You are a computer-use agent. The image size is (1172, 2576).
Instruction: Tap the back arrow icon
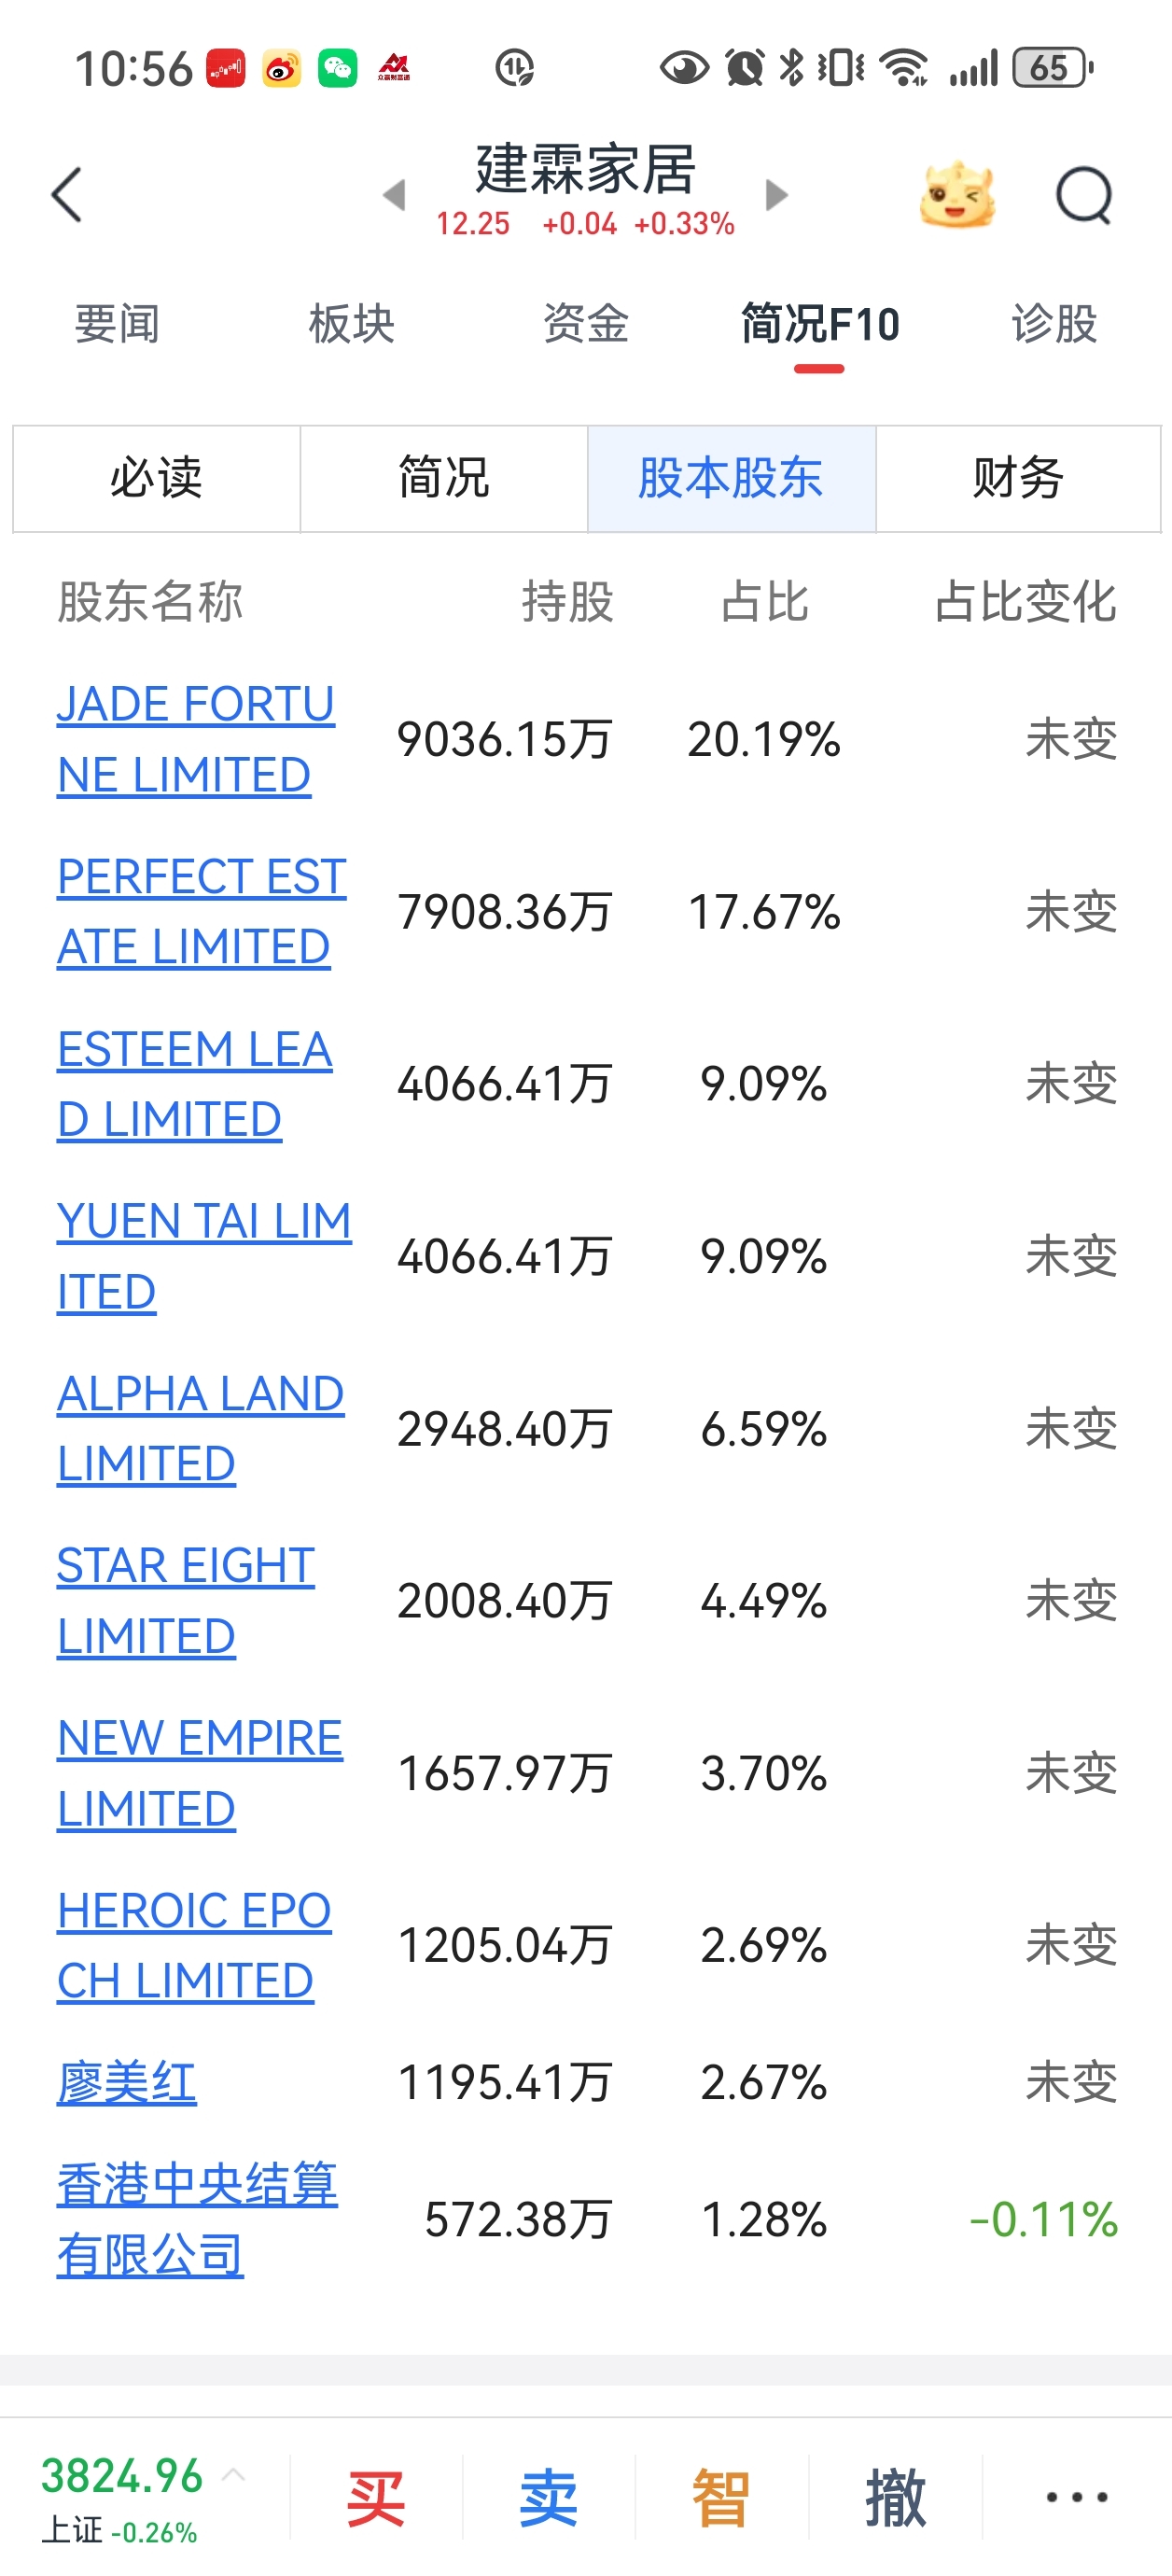coord(66,194)
